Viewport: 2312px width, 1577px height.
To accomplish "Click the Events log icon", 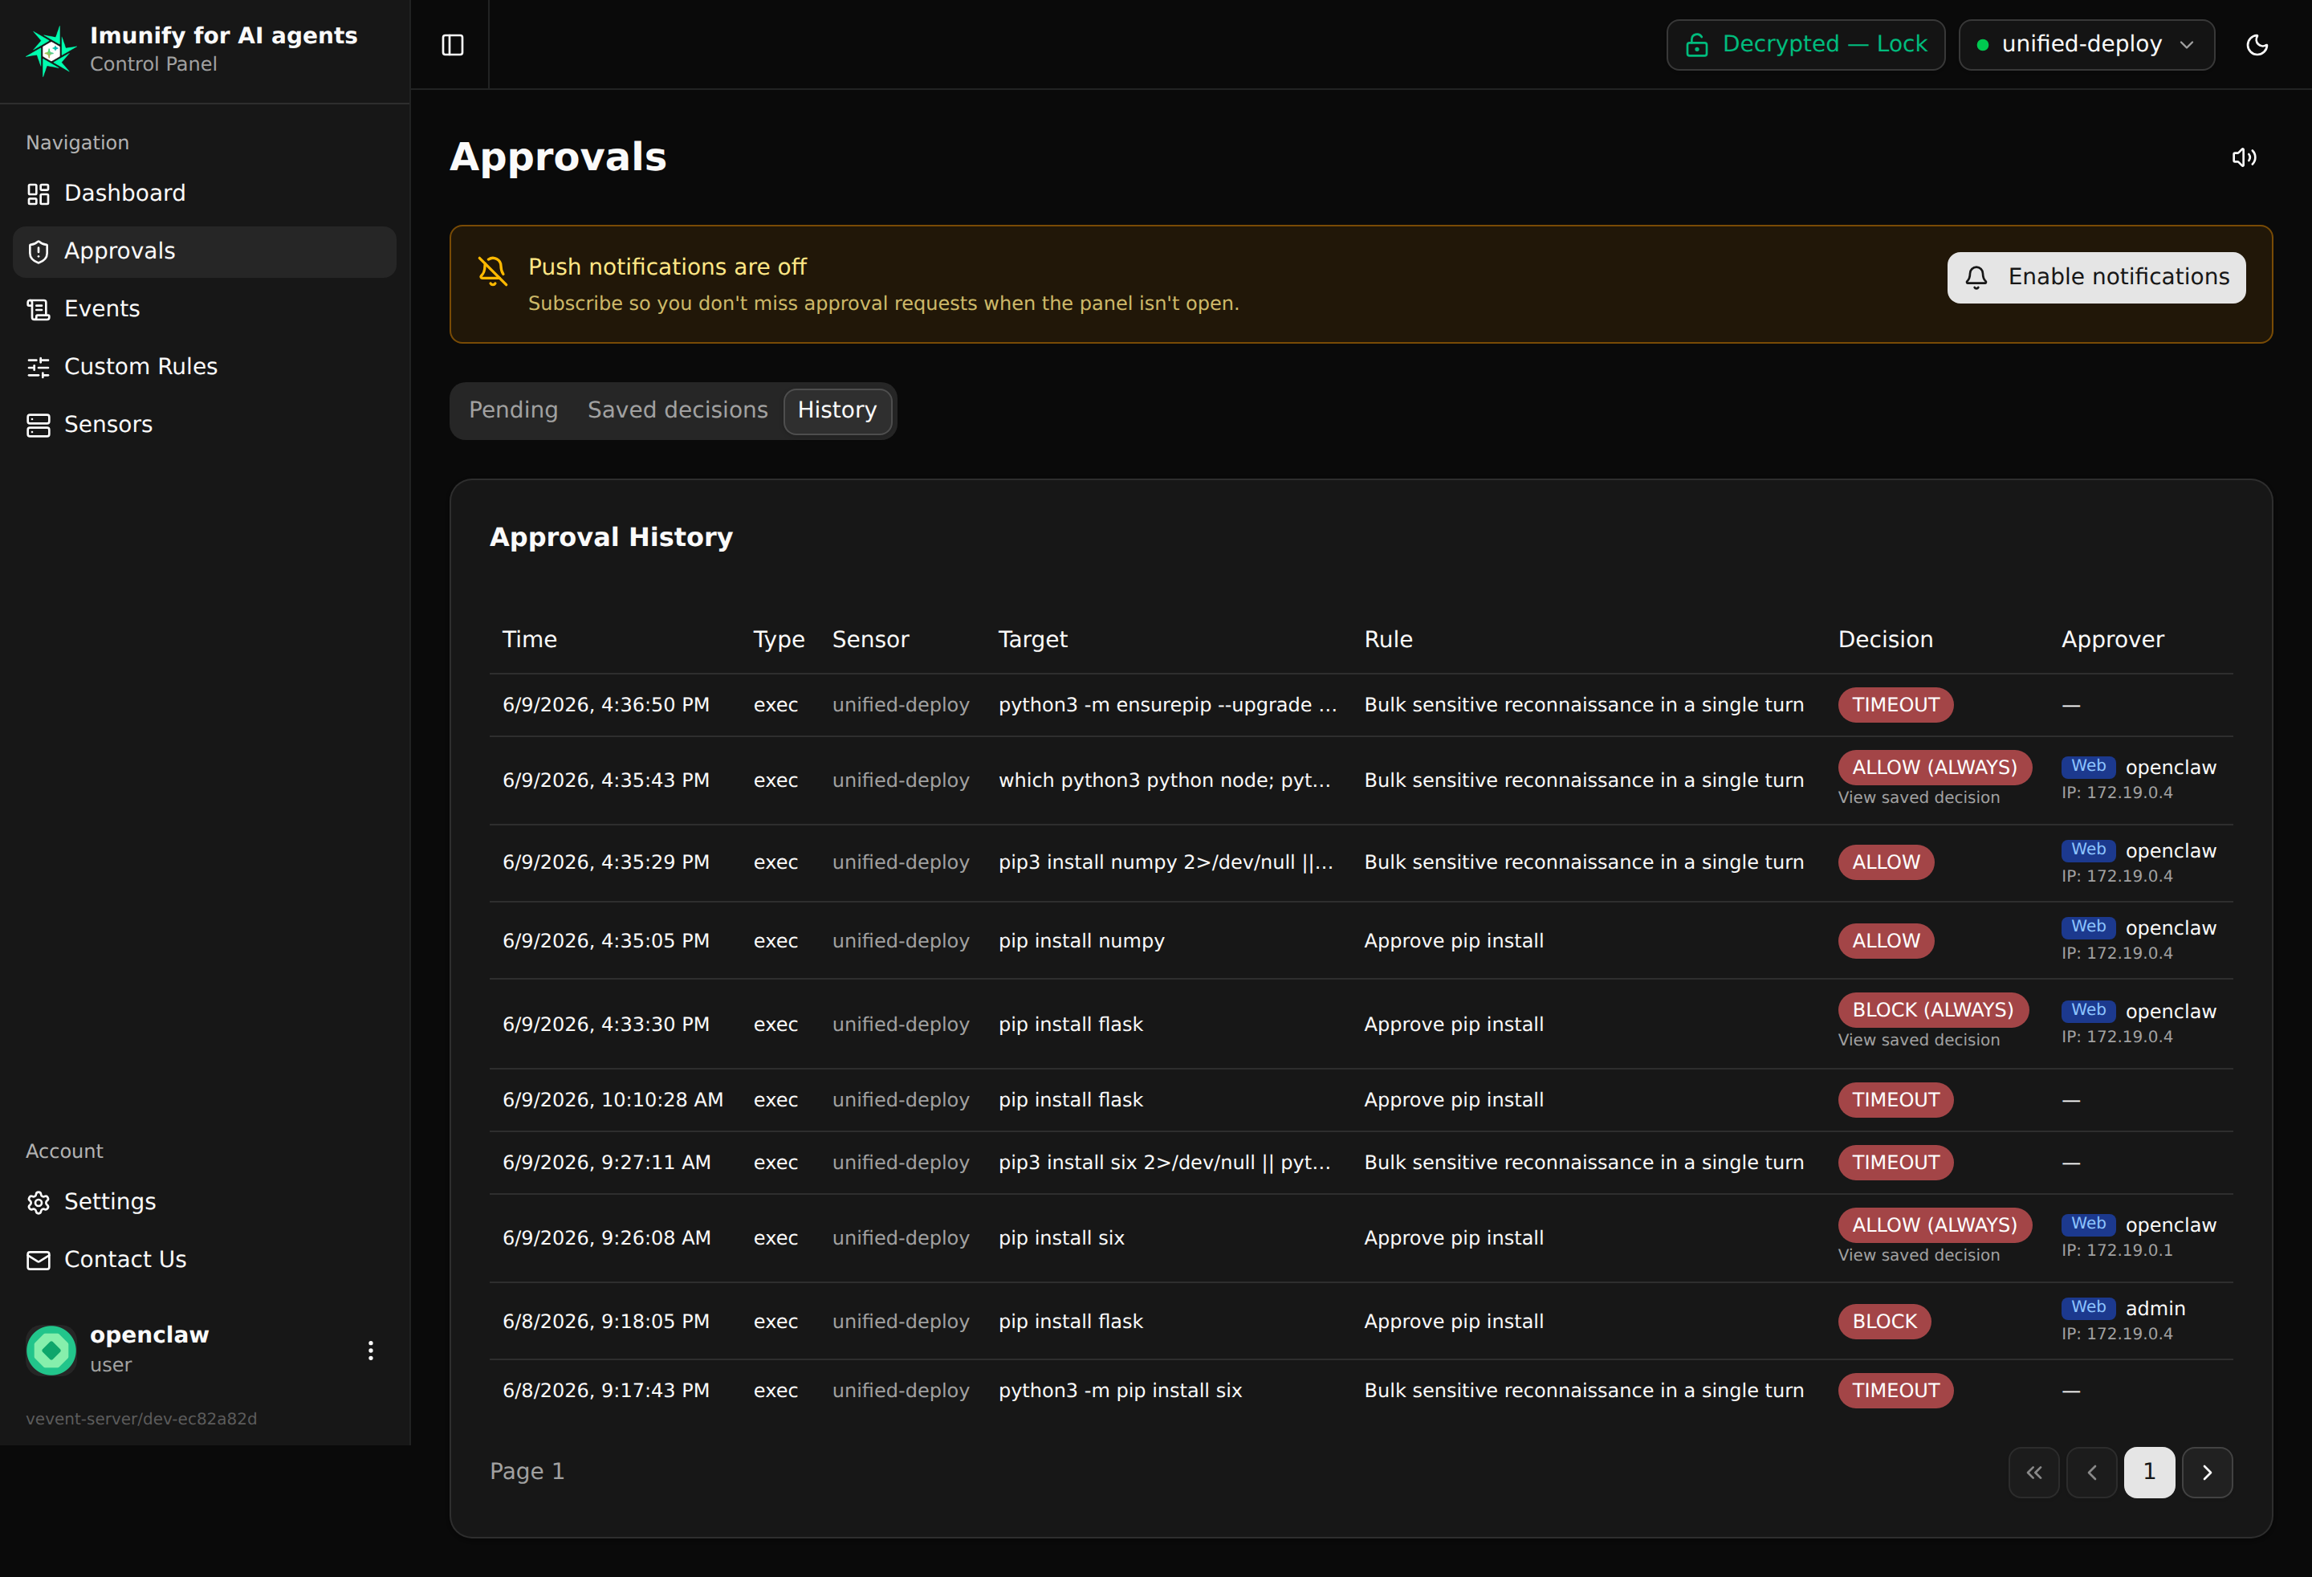I will coord(39,309).
